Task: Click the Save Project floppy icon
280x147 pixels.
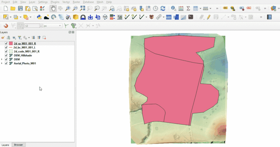Action: [20, 8]
